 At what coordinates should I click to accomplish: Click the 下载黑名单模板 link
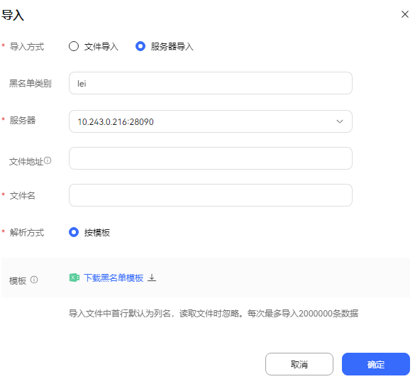coord(114,278)
